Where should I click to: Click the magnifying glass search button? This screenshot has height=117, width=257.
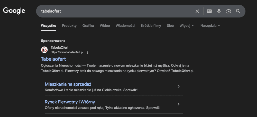tap(238, 11)
